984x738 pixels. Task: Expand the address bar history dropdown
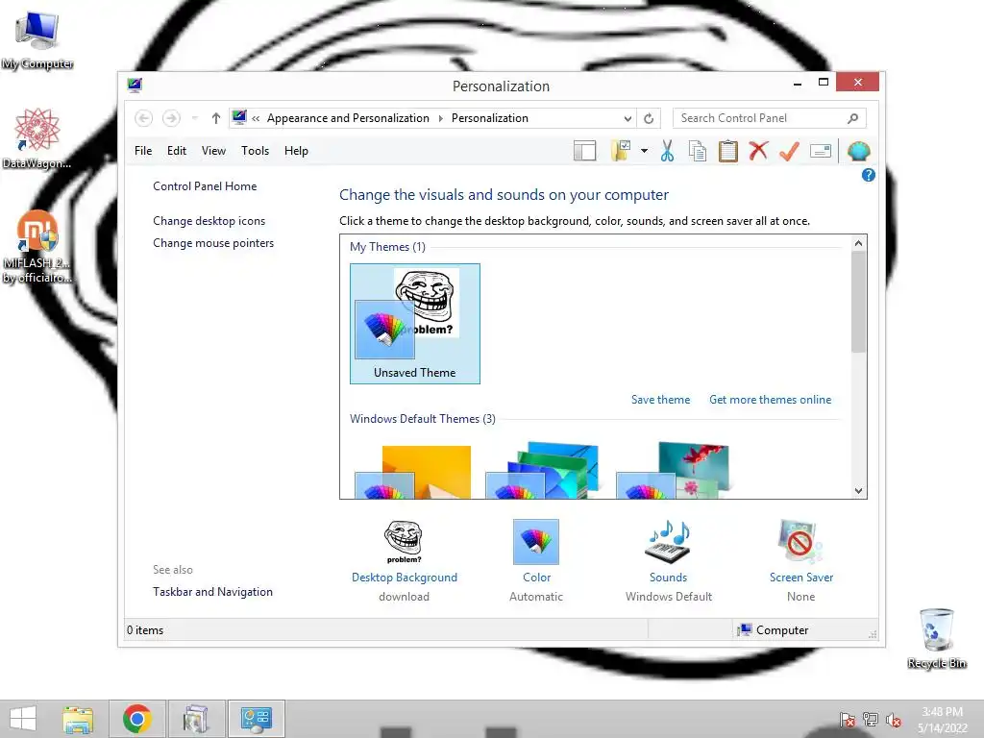tap(627, 118)
